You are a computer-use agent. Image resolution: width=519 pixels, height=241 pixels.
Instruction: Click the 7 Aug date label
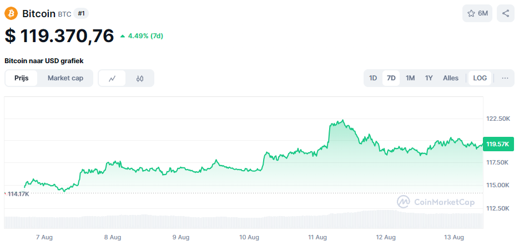[44, 237]
